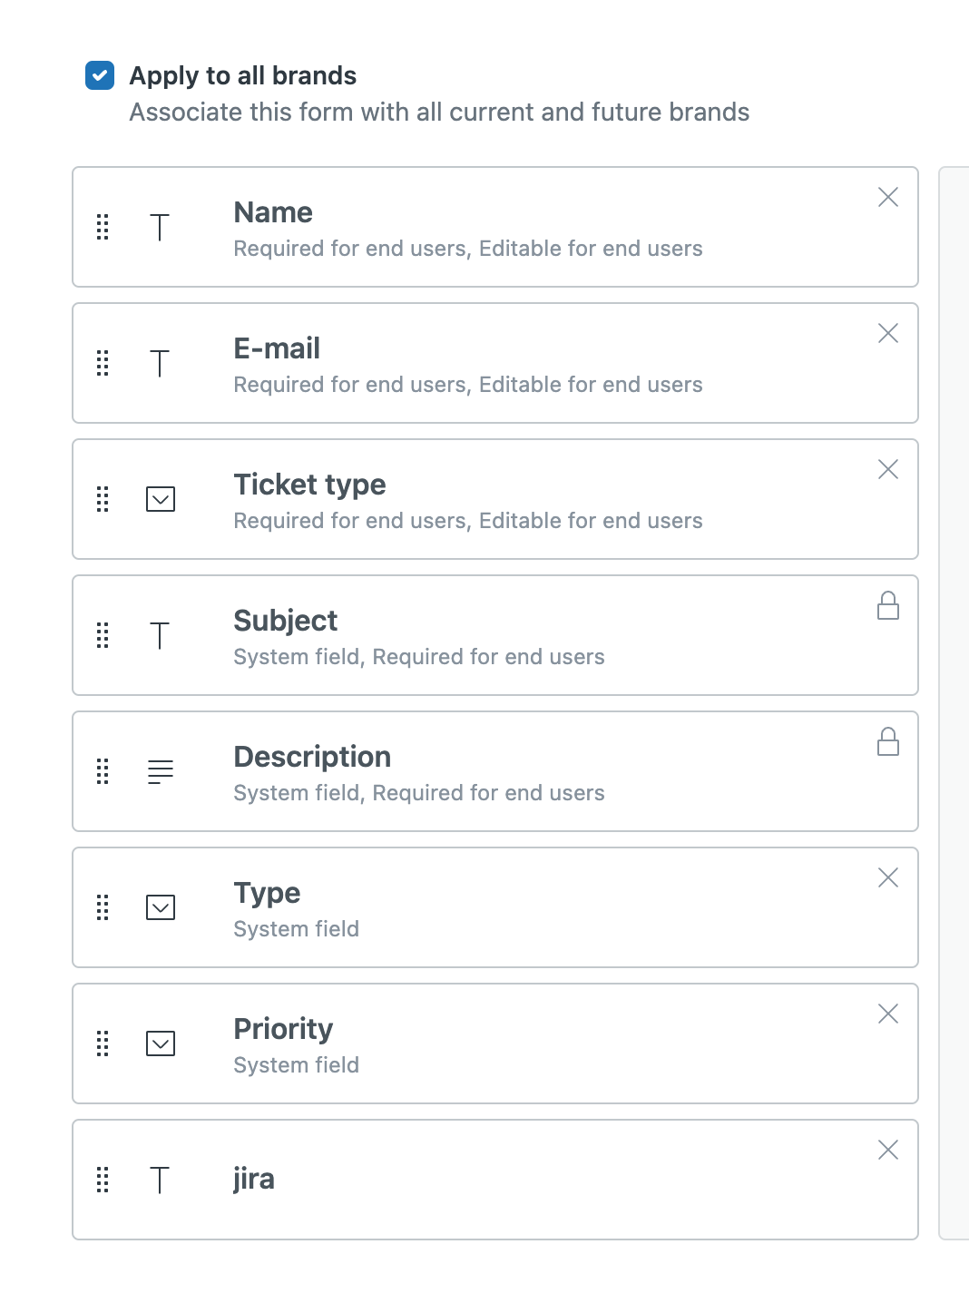
Task: Click the lock icon on Subject
Action: click(x=888, y=606)
